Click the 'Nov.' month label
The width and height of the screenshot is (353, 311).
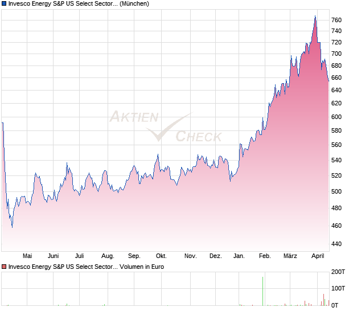tap(191, 256)
